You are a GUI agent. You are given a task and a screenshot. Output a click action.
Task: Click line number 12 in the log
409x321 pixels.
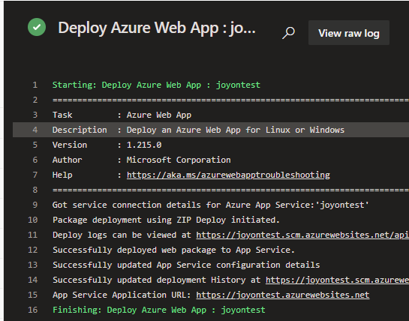coord(33,250)
